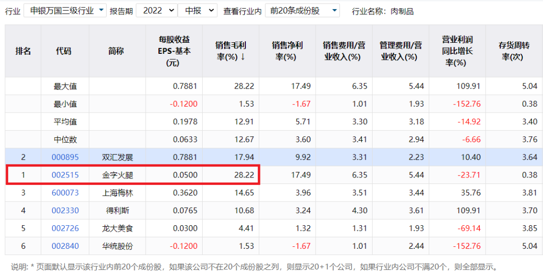This screenshot has width=543, height=280.
Task: Open the 前20条成份股 dropdown
Action: [302, 11]
